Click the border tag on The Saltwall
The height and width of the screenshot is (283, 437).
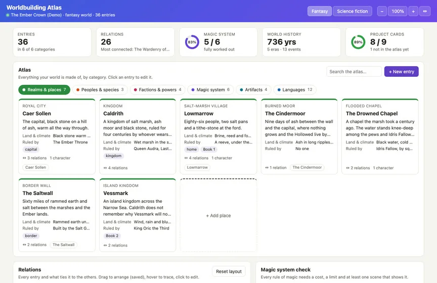point(31,235)
